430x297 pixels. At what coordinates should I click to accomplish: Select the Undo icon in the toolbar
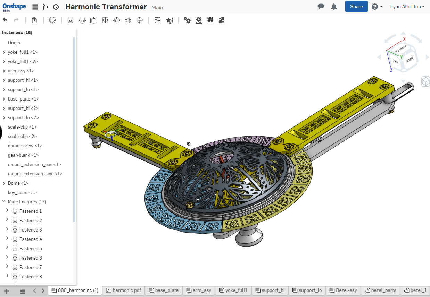(x=5, y=20)
